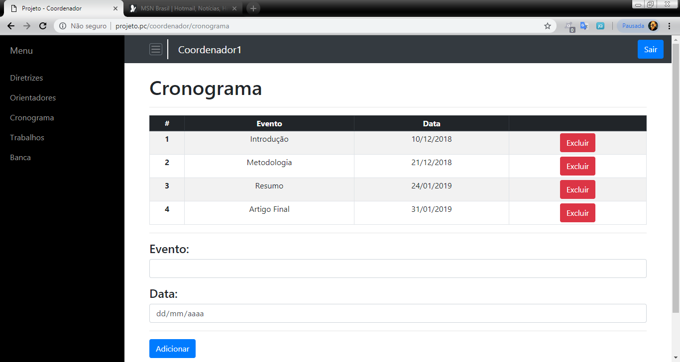Viewport: 680px width, 362px height.
Task: Open Diretrizes in the sidebar menu
Action: [x=26, y=78]
